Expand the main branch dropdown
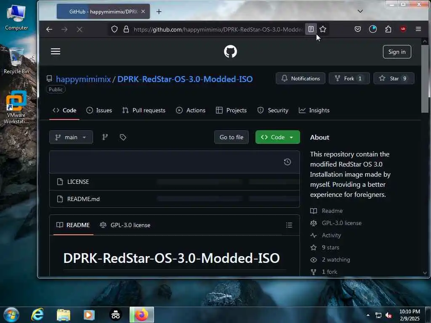 [71, 137]
